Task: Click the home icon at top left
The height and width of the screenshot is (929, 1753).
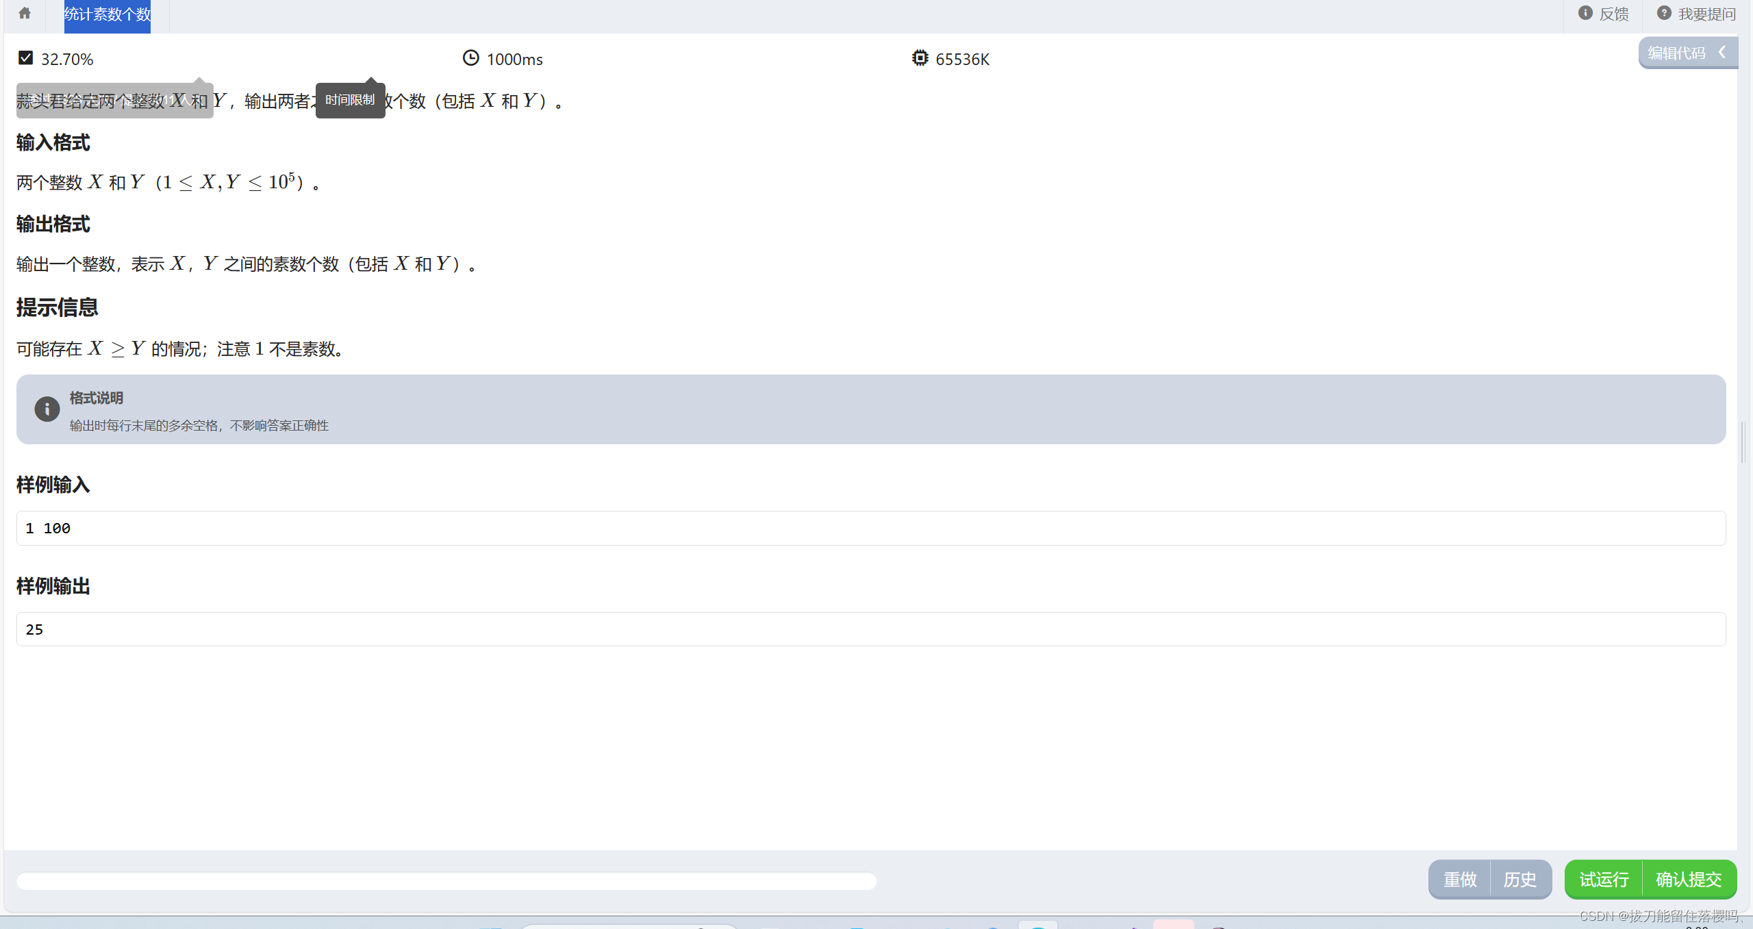Action: (x=25, y=13)
